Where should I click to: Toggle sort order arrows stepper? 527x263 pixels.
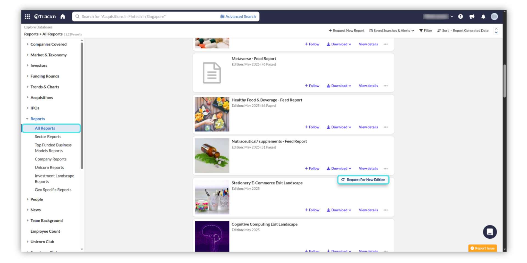click(496, 31)
